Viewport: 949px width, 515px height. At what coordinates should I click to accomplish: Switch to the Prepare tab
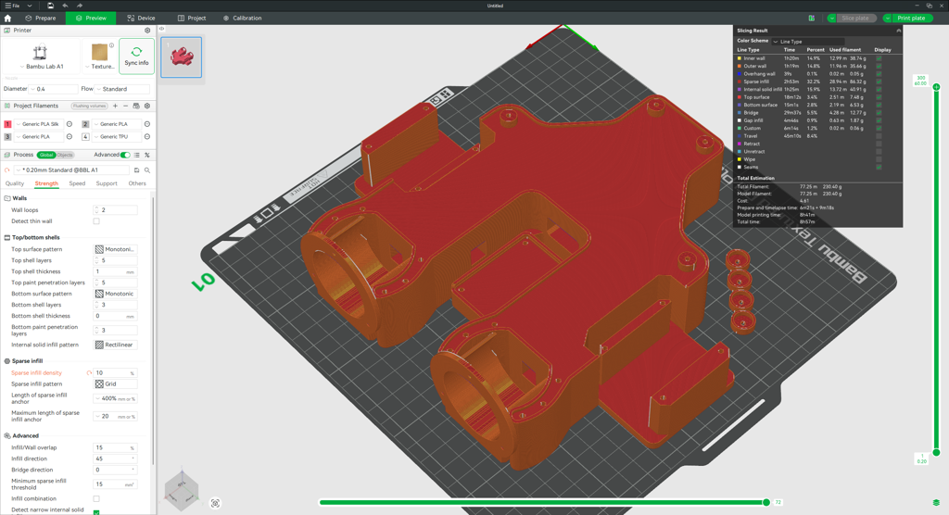click(41, 19)
